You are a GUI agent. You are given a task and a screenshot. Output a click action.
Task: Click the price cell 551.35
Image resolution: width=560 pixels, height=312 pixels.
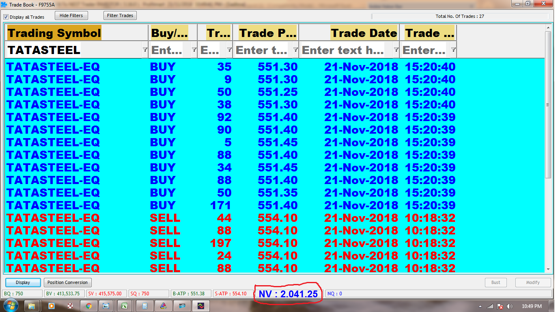click(278, 193)
